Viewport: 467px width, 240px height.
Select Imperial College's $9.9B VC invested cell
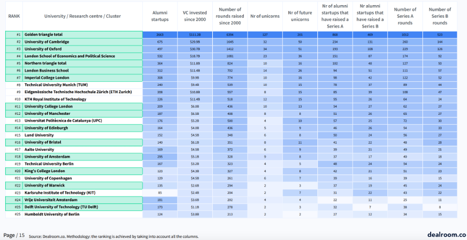(x=195, y=78)
